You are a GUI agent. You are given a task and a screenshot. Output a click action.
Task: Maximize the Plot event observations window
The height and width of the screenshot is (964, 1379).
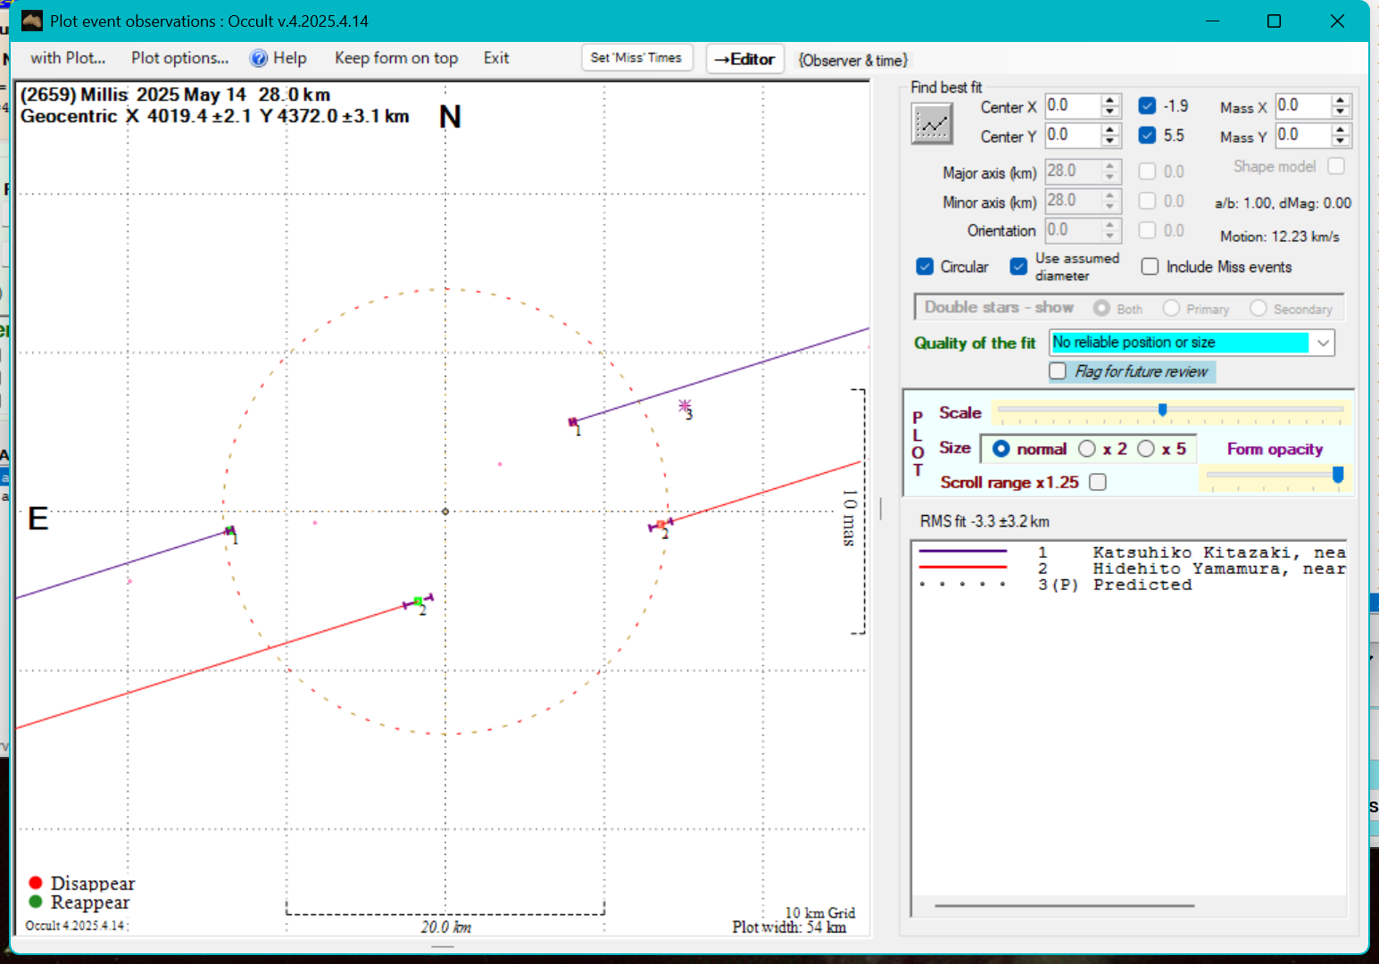[1274, 21]
